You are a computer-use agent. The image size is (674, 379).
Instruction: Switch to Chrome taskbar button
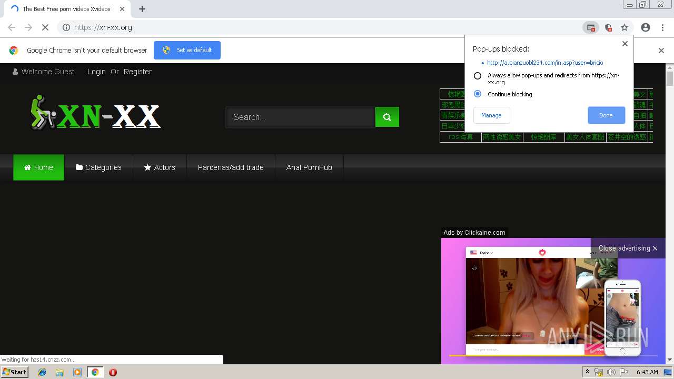pos(95,372)
